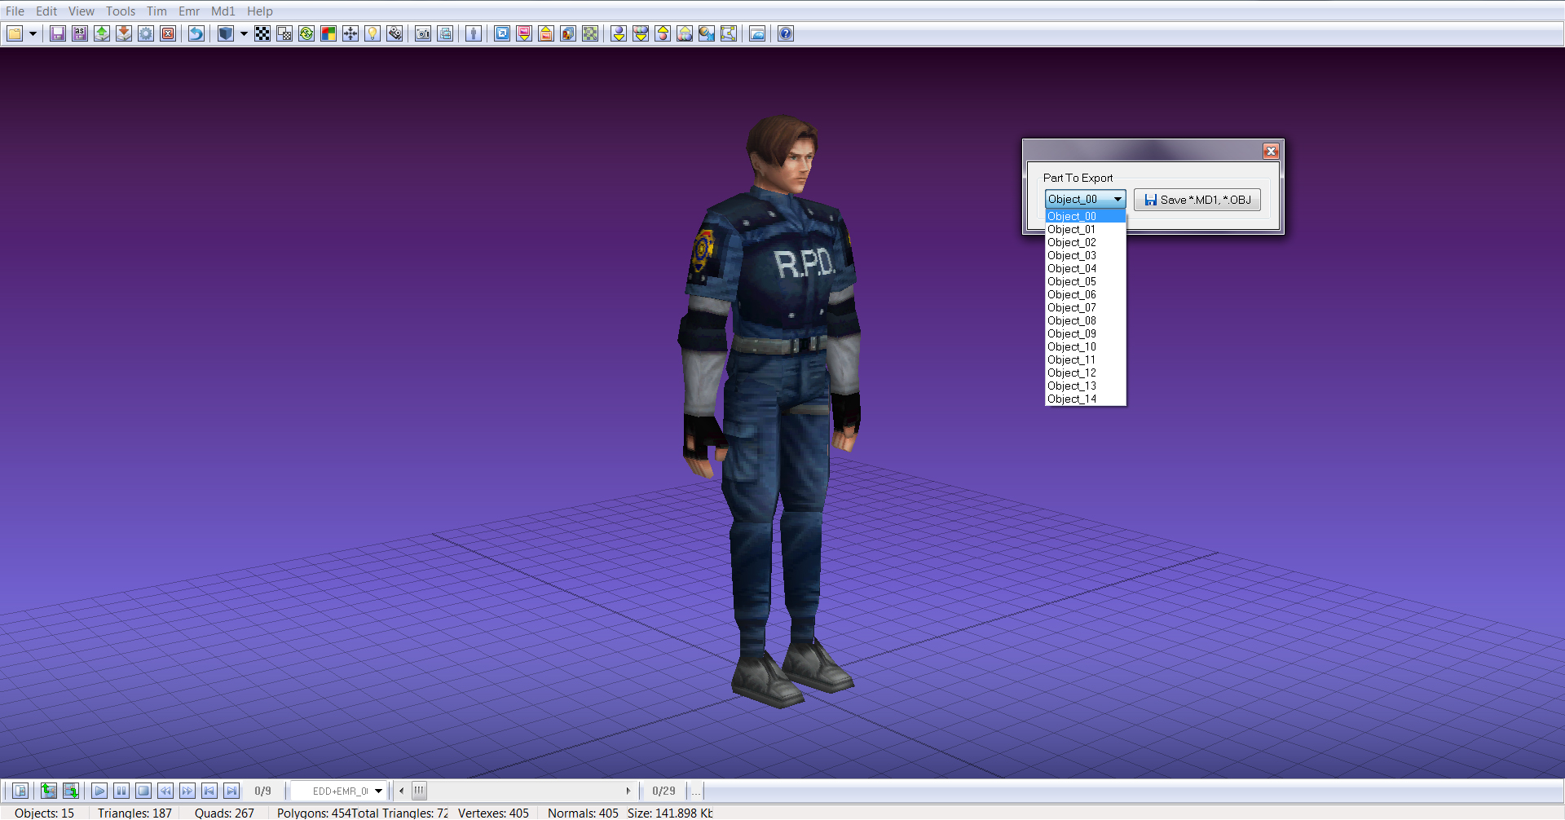Open the Edit menu

tap(46, 11)
